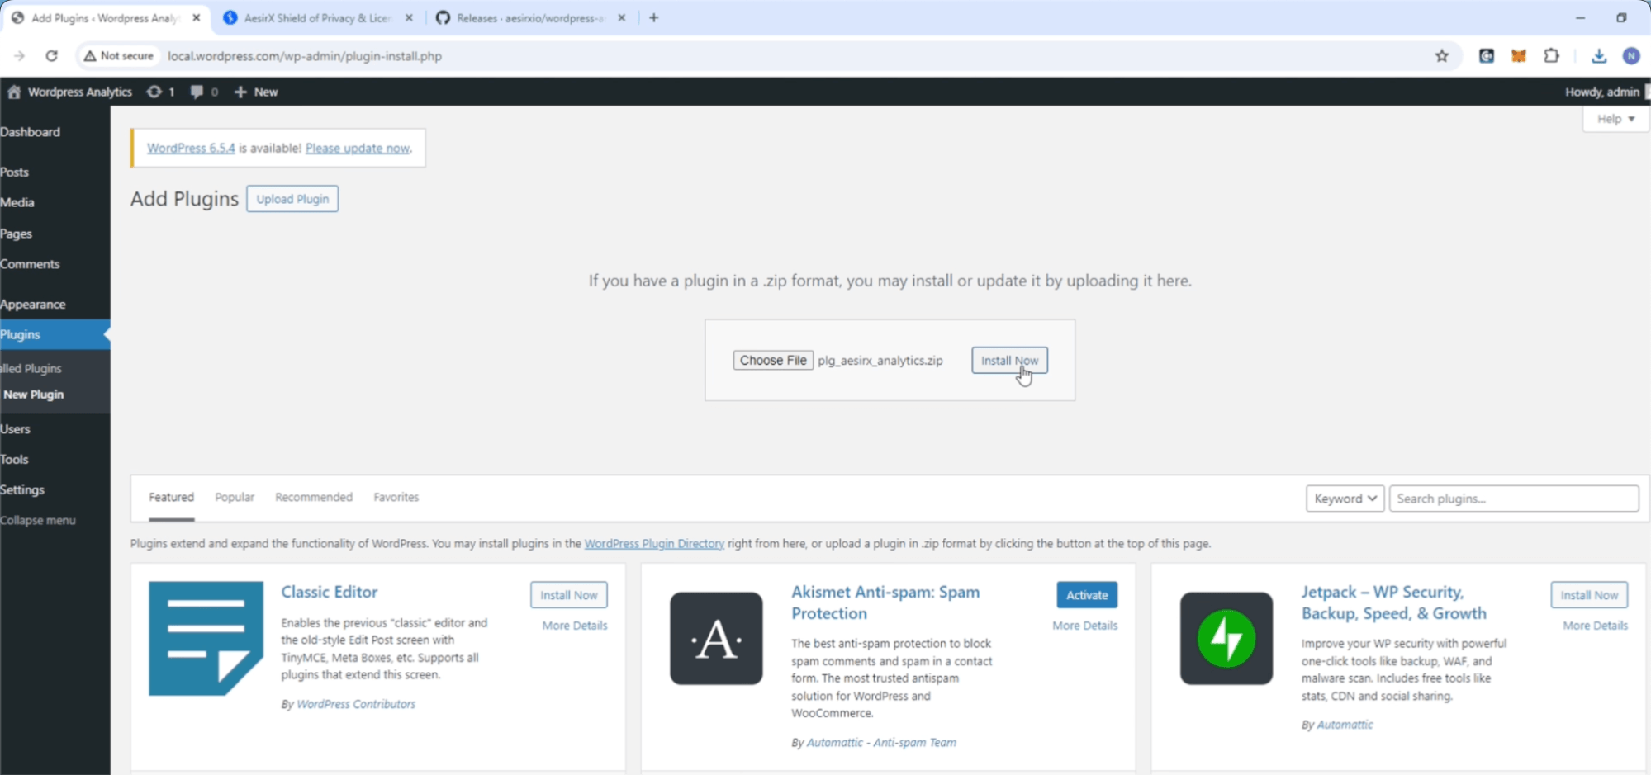Image resolution: width=1651 pixels, height=775 pixels.
Task: Expand the Help dropdown
Action: coord(1615,119)
